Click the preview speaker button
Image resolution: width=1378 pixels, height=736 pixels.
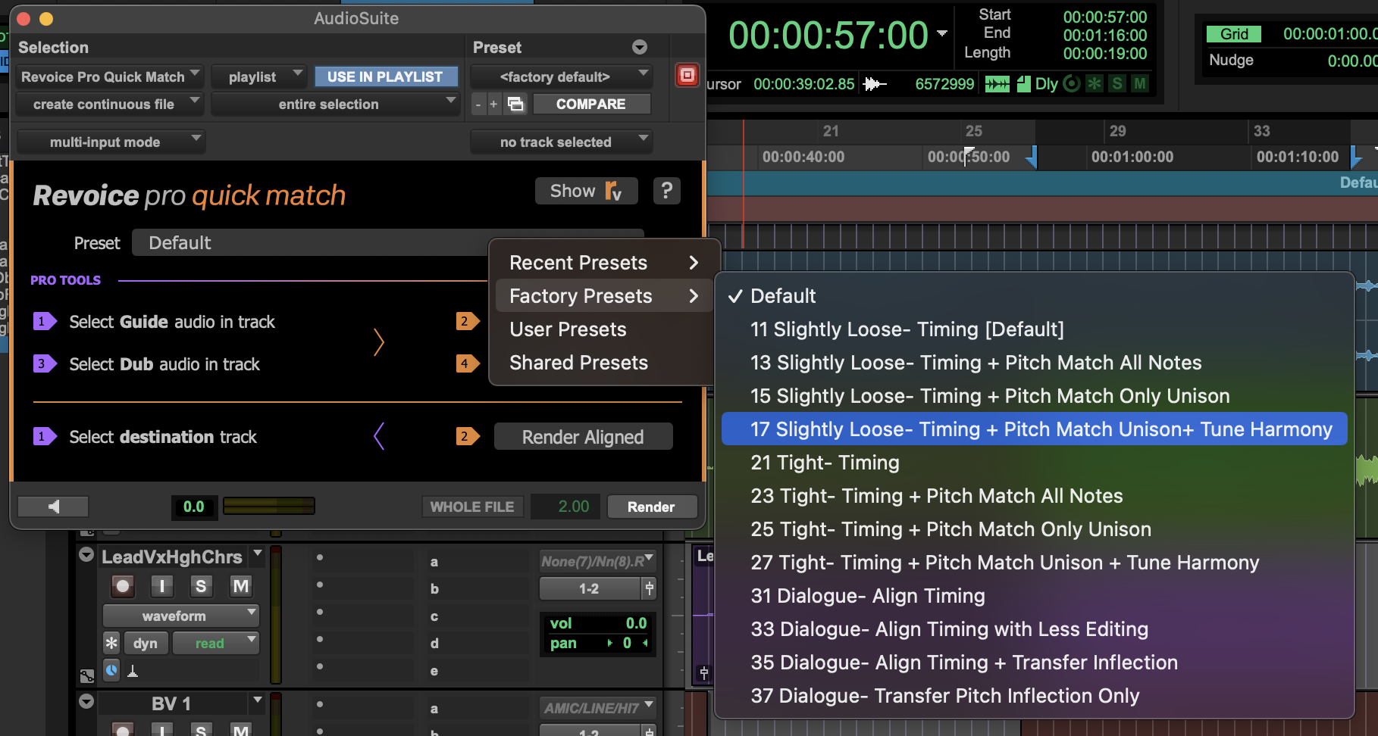point(53,507)
